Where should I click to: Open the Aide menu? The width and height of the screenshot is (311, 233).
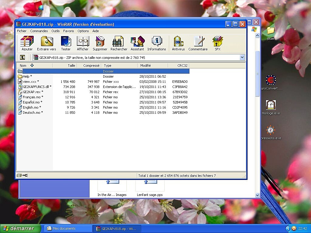96,31
